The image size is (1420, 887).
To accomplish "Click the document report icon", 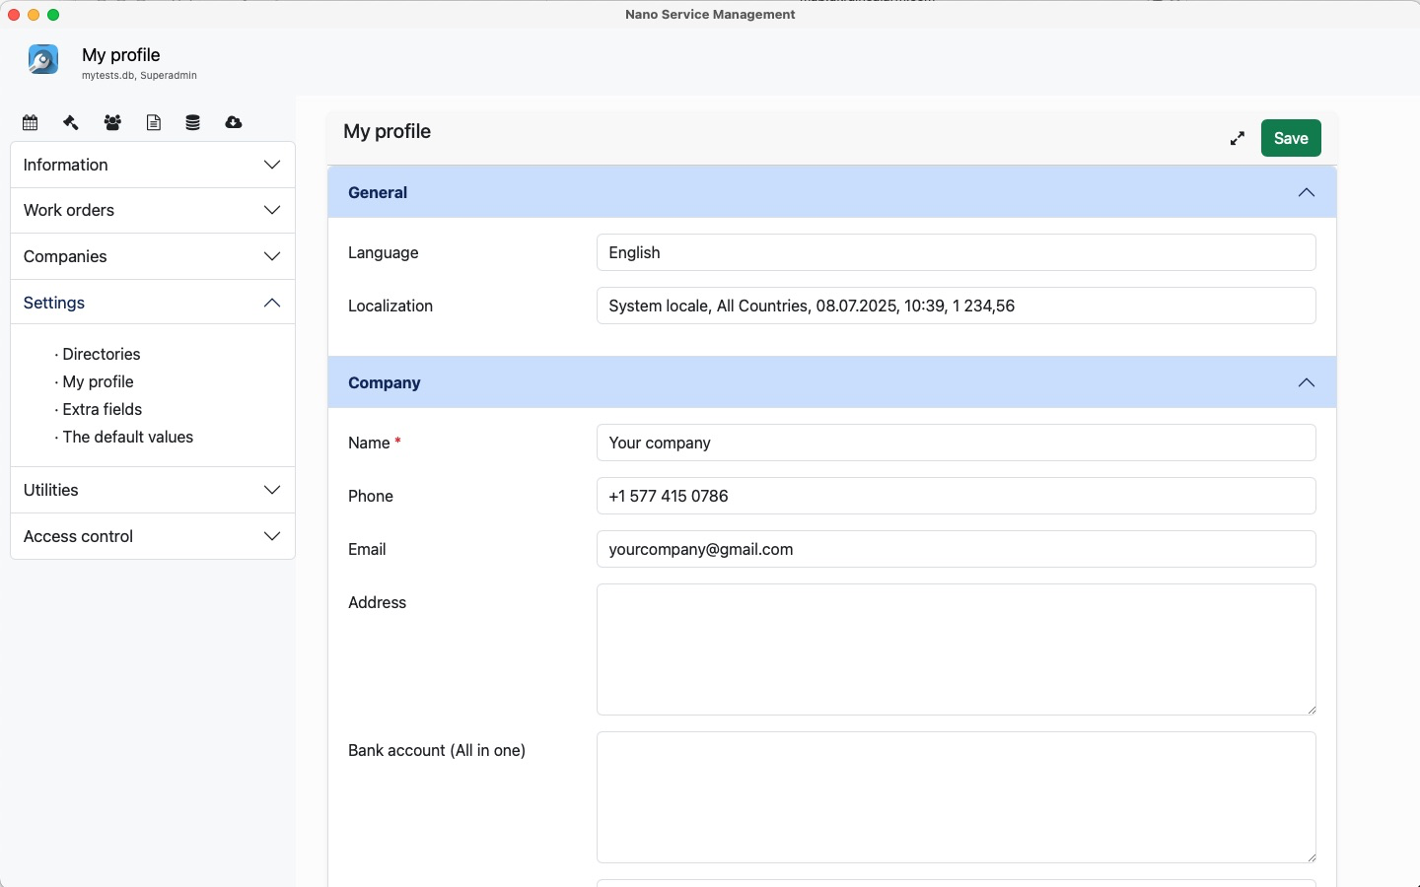I will 154,123.
